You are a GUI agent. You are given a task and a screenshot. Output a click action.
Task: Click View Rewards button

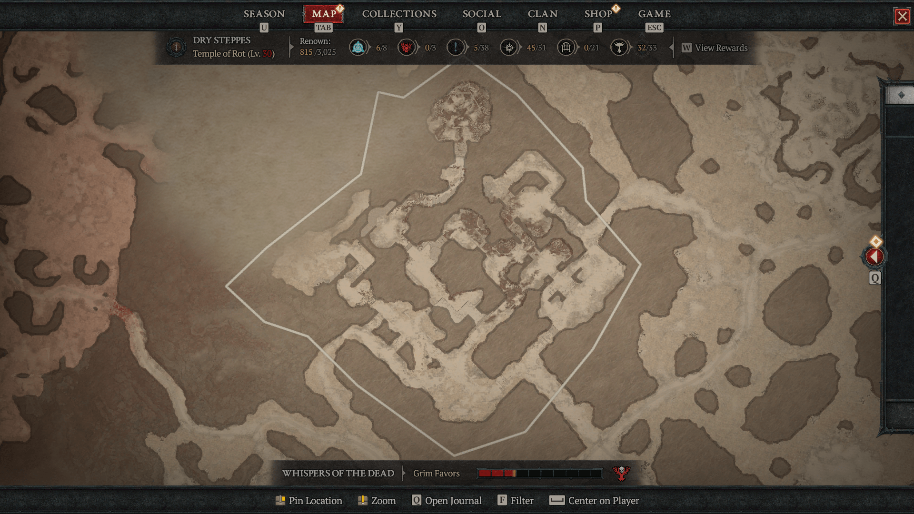[721, 48]
